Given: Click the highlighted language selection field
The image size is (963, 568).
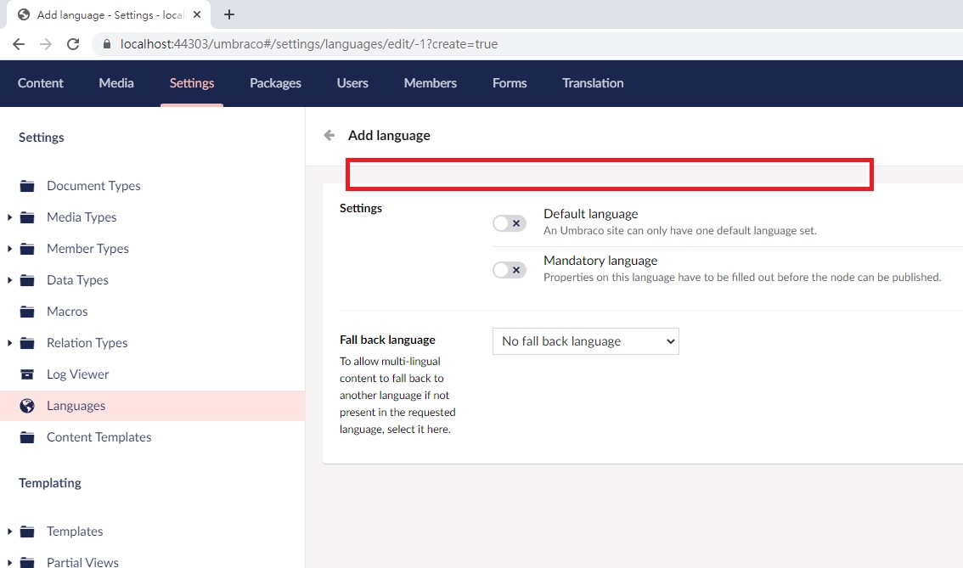Looking at the screenshot, I should (608, 174).
